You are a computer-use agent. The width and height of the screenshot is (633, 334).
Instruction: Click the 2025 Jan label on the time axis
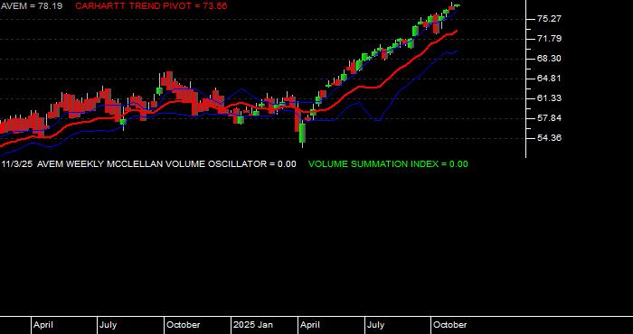coord(253,325)
